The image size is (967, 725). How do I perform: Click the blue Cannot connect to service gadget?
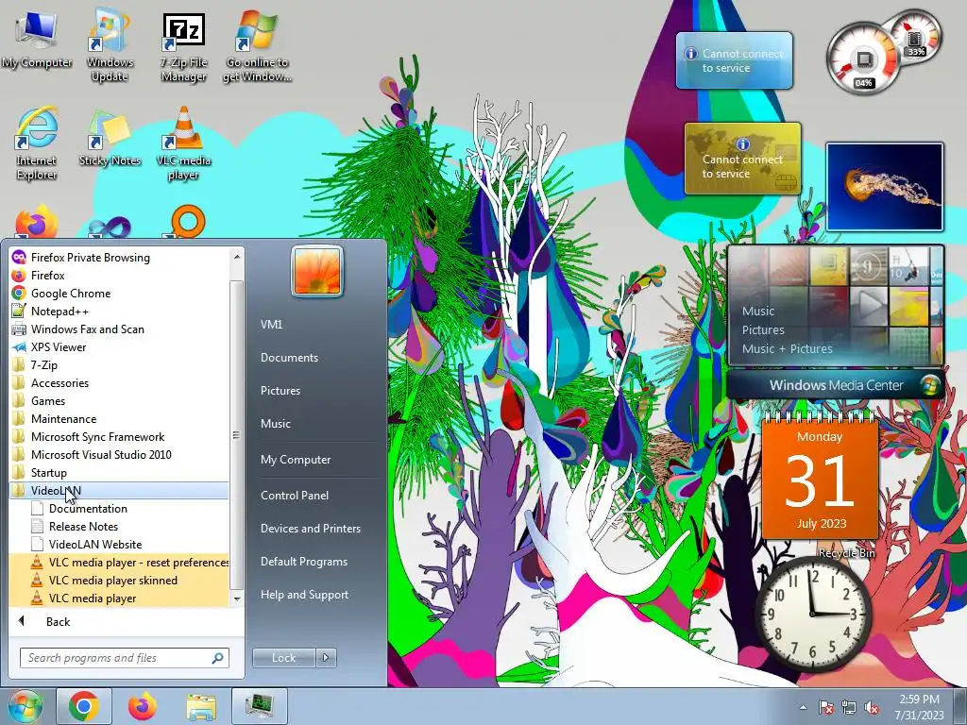pyautogui.click(x=734, y=60)
